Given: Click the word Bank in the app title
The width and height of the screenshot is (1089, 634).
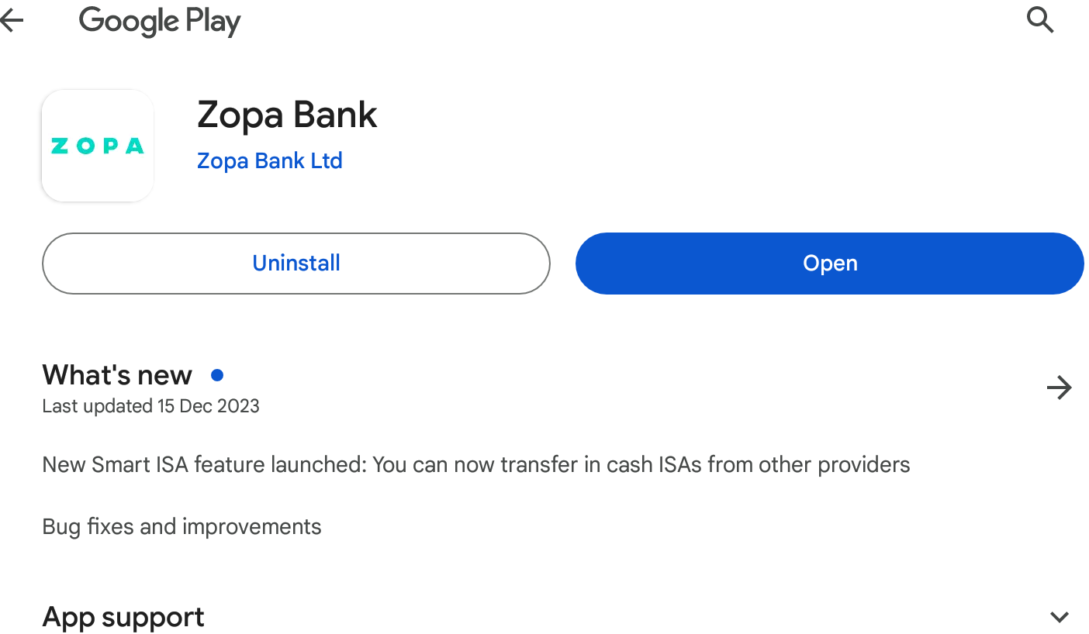Looking at the screenshot, I should click(335, 115).
